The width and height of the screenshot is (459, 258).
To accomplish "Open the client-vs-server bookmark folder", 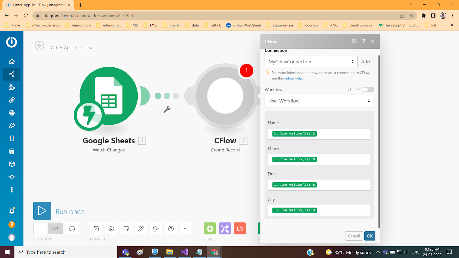I will 358,25.
